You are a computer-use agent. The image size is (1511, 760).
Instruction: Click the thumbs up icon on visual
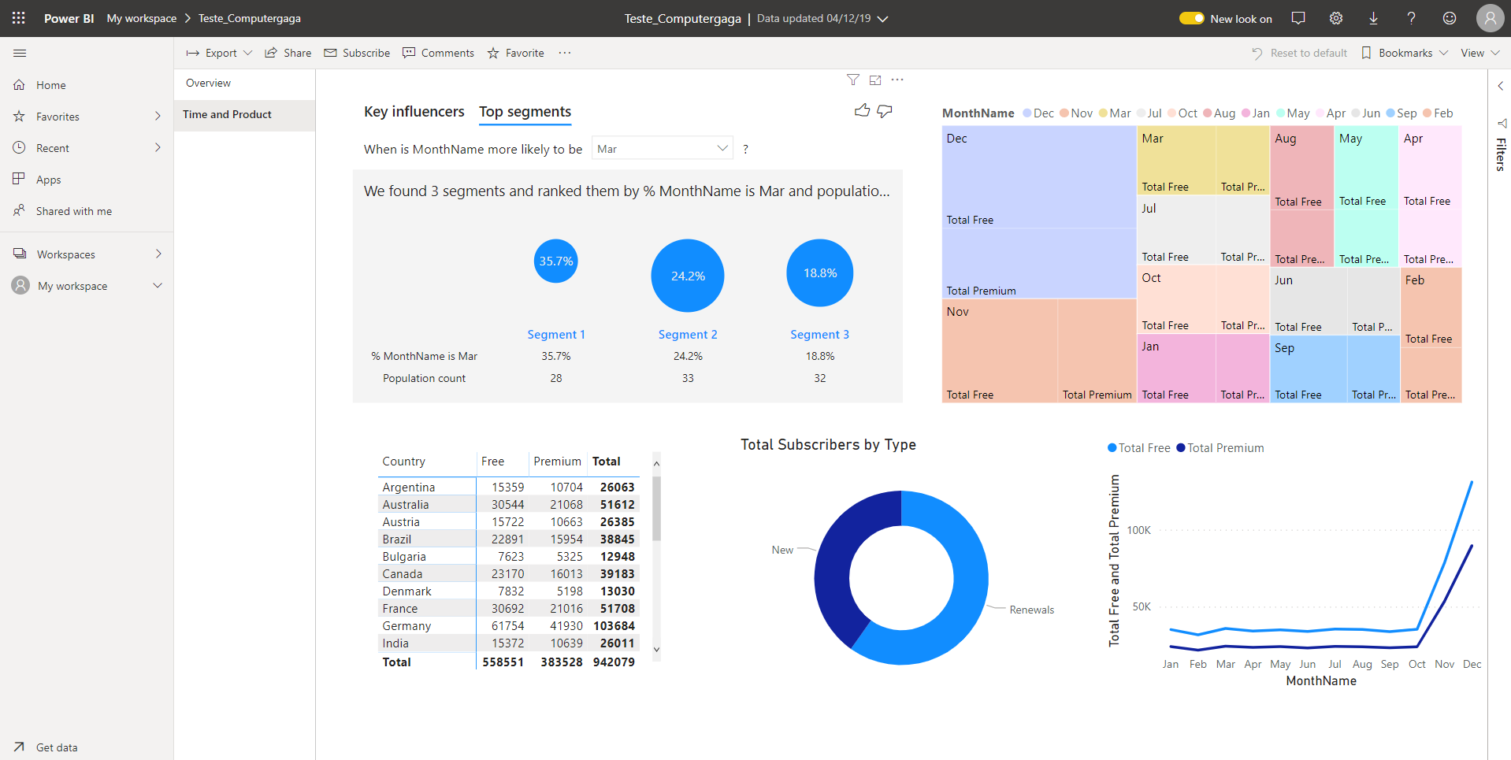click(862, 111)
